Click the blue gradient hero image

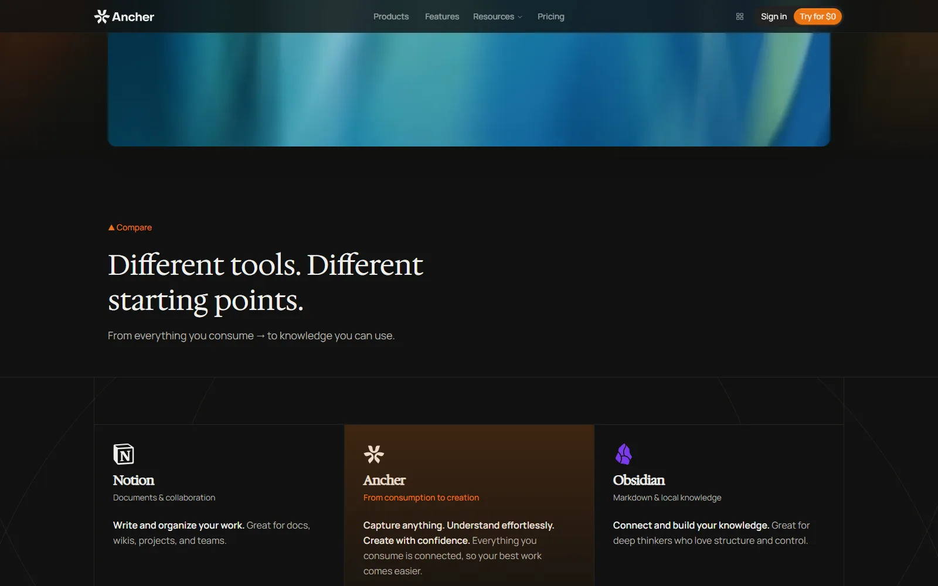coord(469,89)
